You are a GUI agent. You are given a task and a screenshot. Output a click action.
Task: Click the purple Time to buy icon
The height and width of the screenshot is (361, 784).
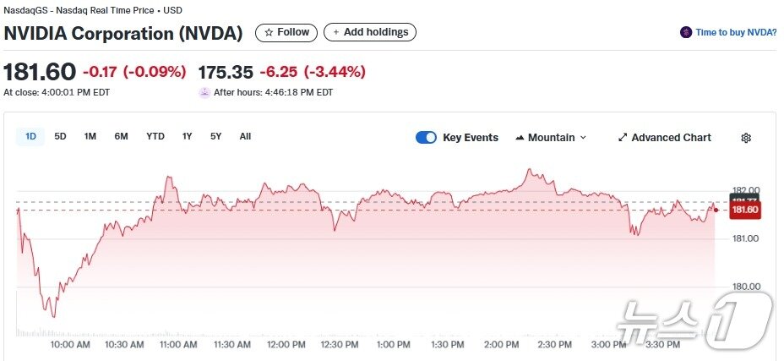coord(686,32)
